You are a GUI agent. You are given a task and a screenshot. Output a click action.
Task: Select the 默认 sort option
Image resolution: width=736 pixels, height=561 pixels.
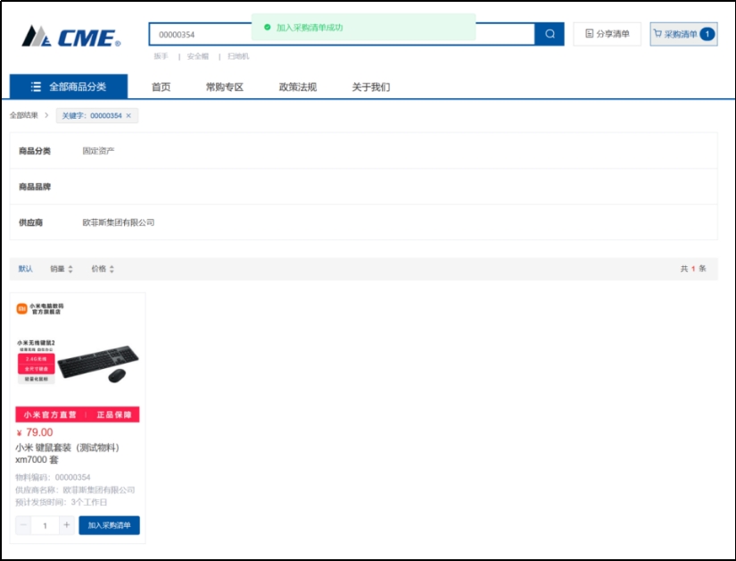coord(26,269)
